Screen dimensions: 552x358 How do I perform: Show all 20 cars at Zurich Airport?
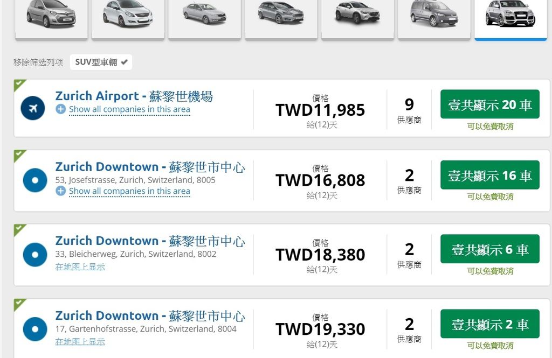coord(489,104)
